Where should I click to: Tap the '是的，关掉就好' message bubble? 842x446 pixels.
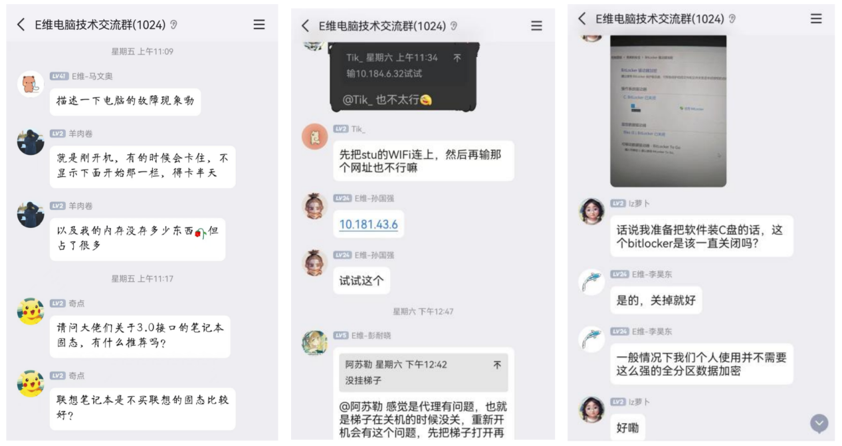[x=656, y=300]
